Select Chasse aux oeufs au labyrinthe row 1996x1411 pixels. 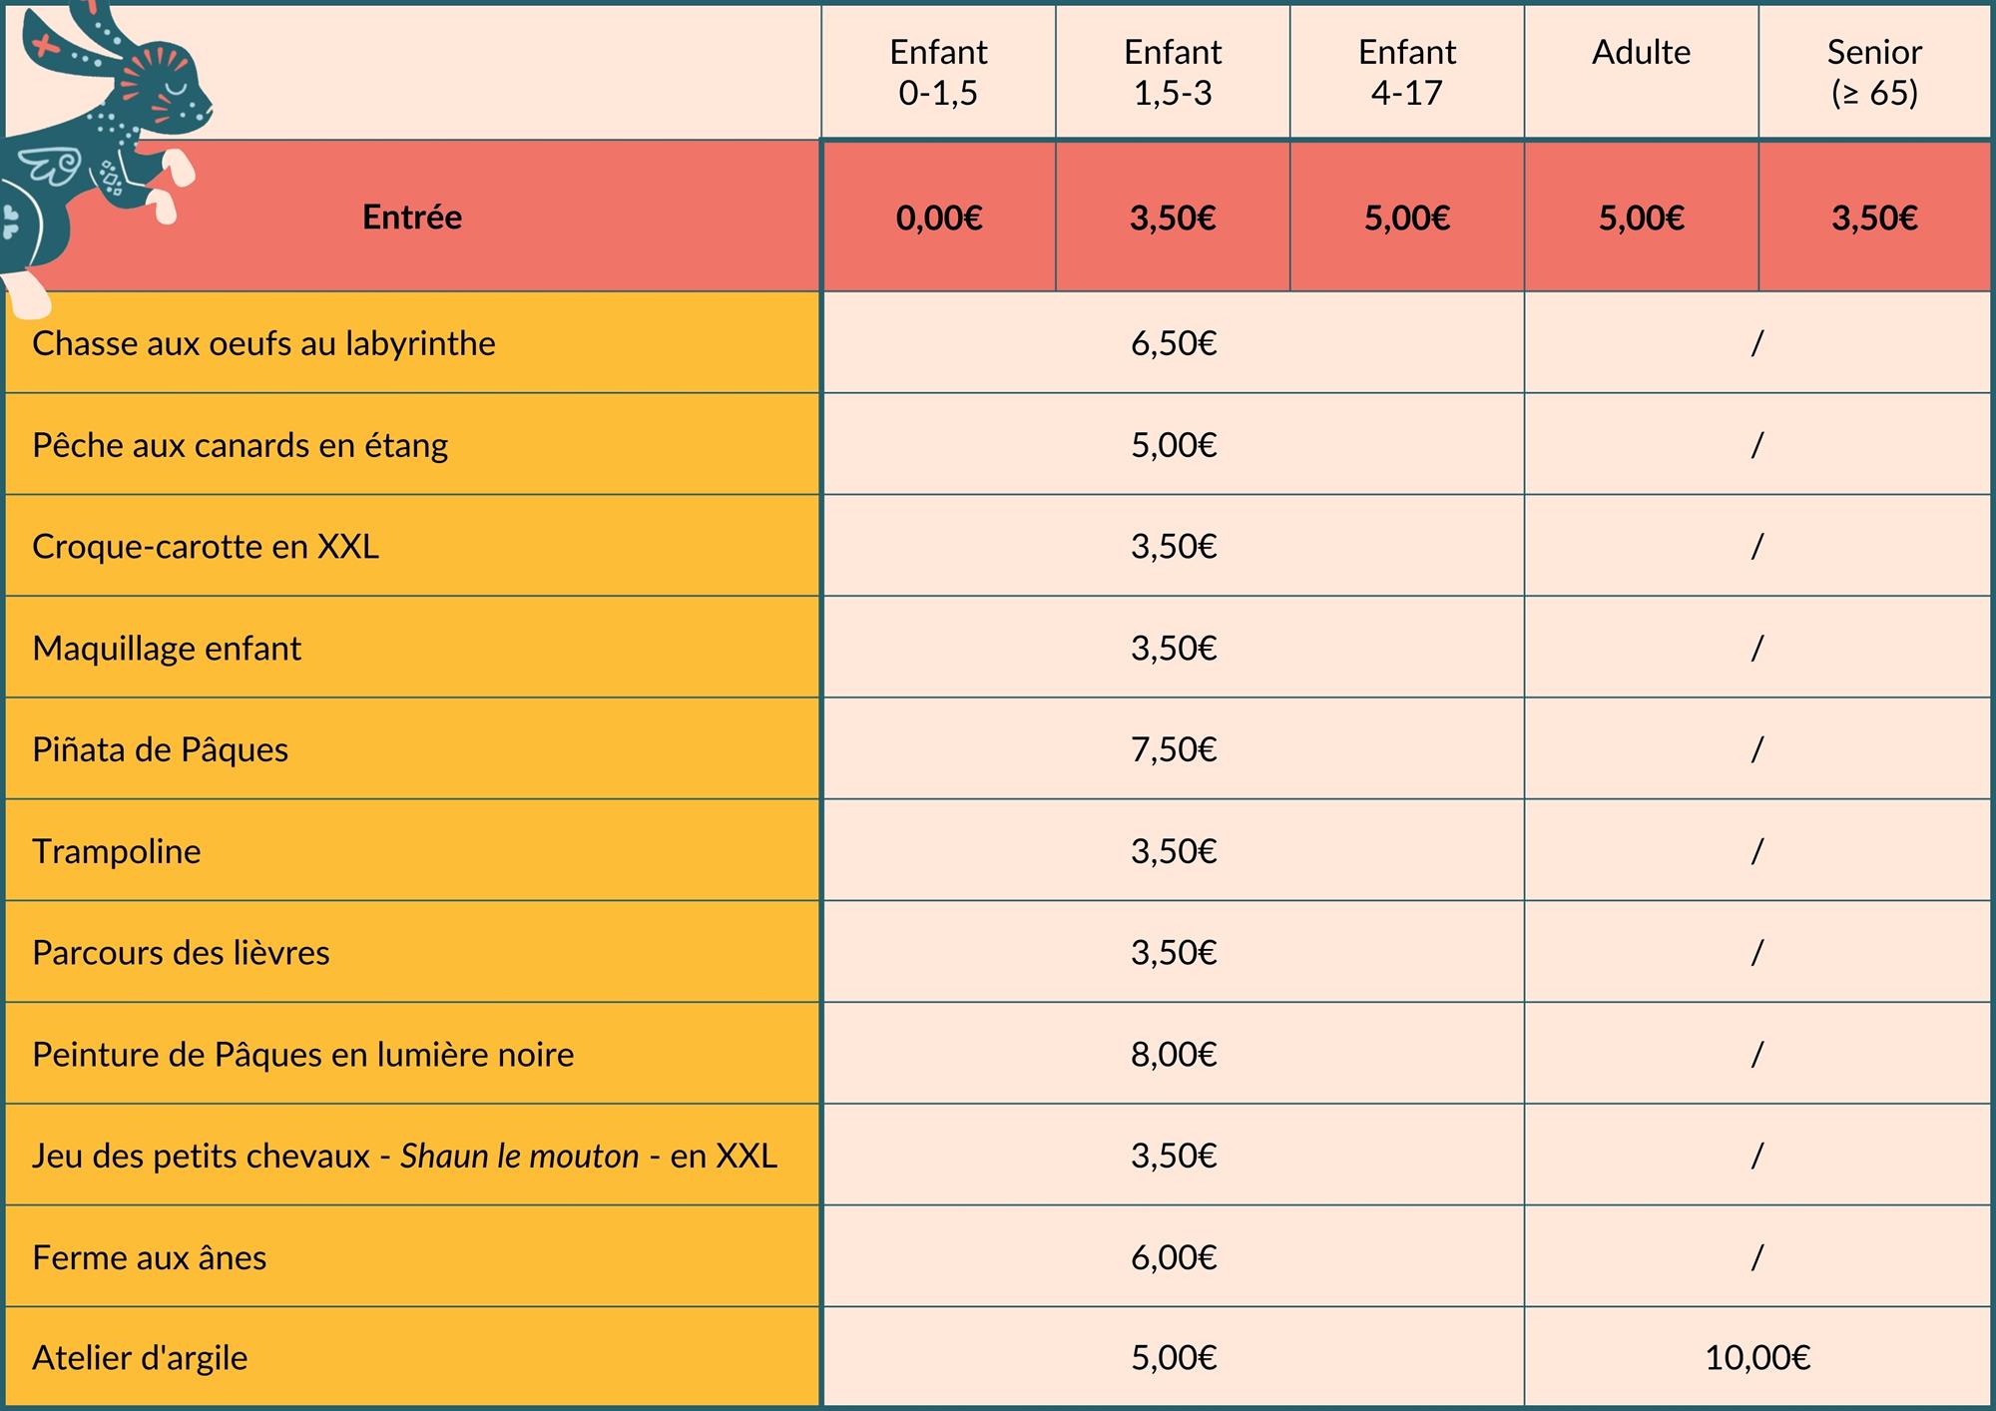click(263, 343)
